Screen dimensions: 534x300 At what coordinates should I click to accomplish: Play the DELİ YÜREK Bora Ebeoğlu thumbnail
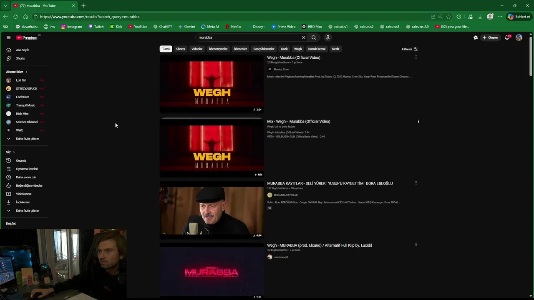point(212,210)
